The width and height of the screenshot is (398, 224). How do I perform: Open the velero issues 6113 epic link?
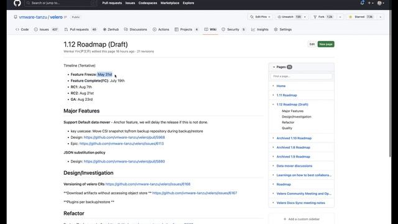click(122, 144)
